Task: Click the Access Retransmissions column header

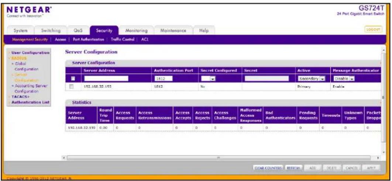Action: [x=154, y=115]
